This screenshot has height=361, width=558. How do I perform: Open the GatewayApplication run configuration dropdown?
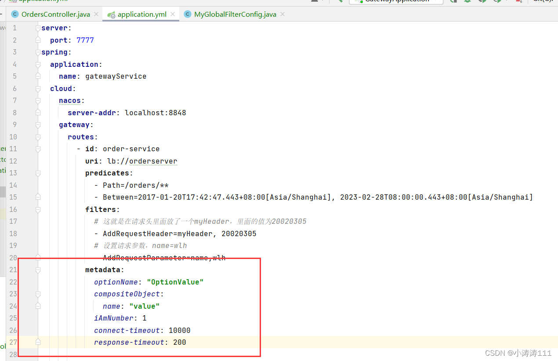[x=395, y=1]
